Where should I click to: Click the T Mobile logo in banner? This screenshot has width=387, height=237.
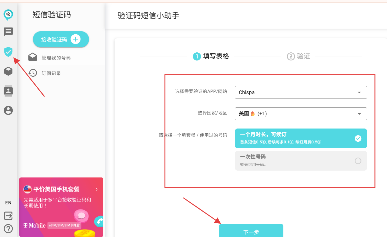coord(34,226)
